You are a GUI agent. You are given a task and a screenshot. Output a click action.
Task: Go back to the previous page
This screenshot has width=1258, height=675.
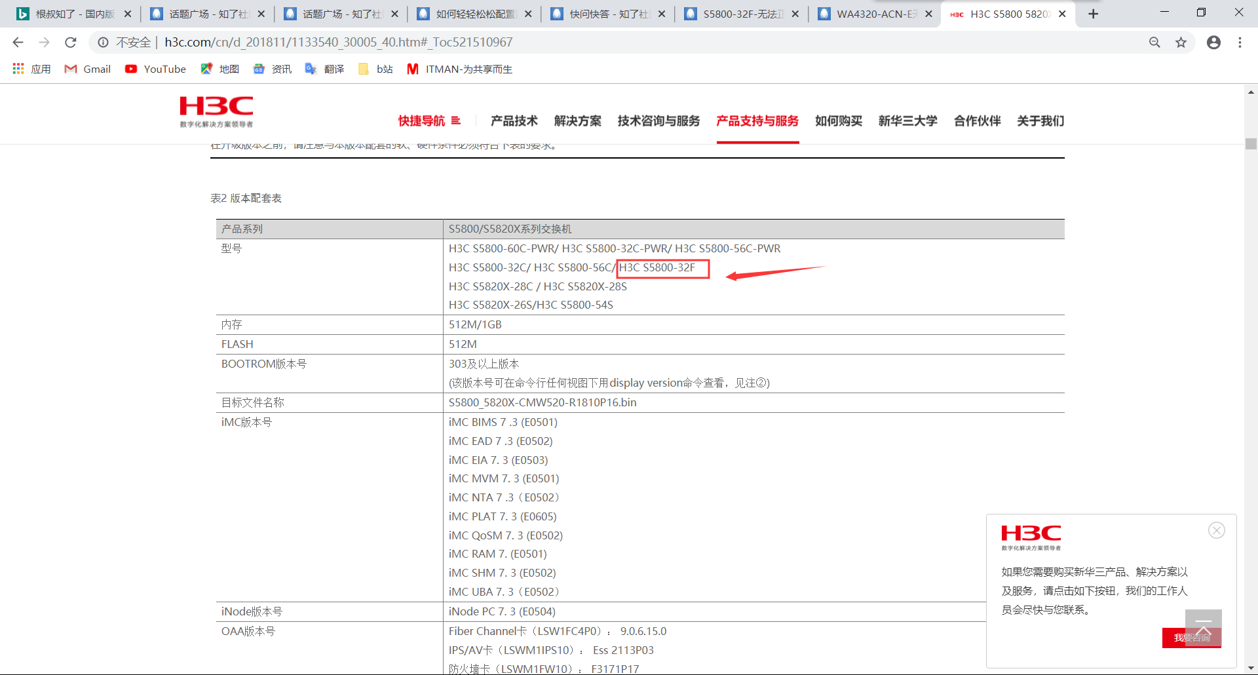[18, 43]
